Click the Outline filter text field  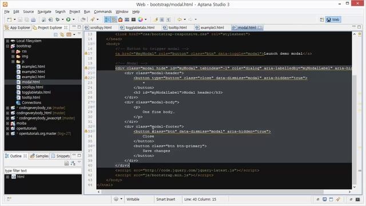43,171
